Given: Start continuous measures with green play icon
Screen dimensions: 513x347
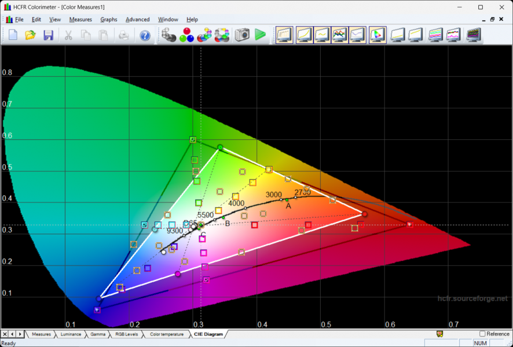Looking at the screenshot, I should point(260,35).
